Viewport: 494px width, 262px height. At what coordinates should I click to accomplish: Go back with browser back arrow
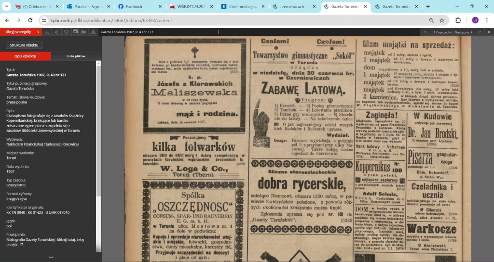[7, 20]
